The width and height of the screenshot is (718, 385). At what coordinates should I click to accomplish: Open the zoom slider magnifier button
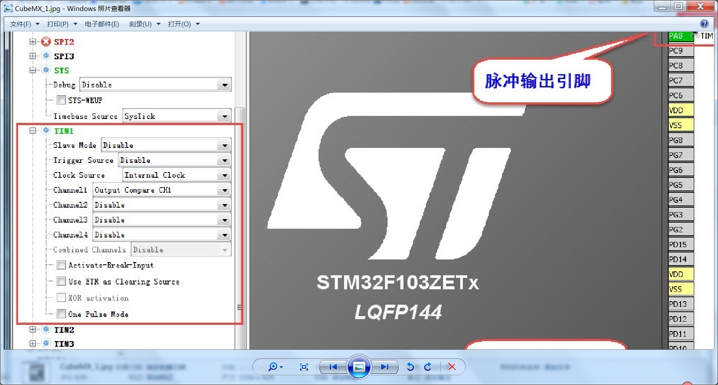275,367
